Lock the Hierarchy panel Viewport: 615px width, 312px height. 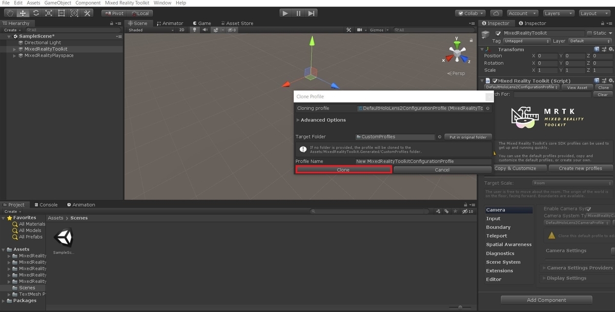click(112, 23)
